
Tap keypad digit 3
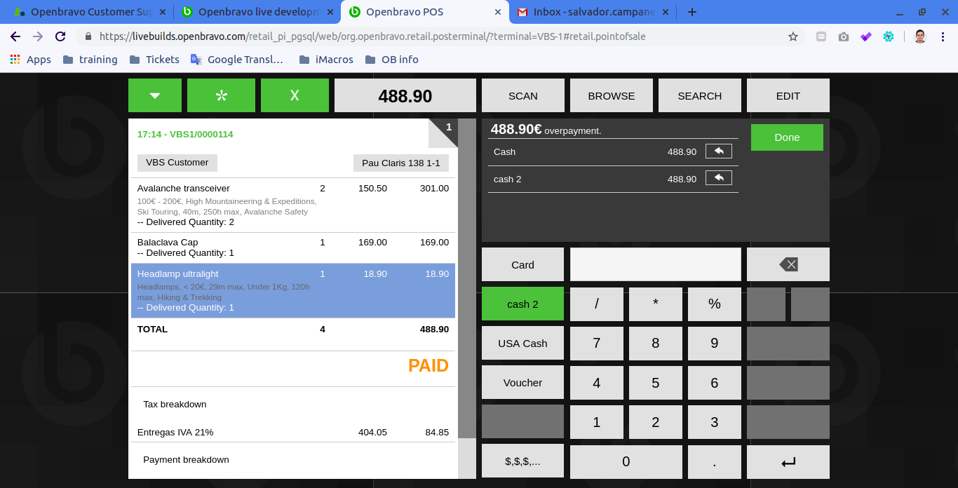[x=715, y=421]
